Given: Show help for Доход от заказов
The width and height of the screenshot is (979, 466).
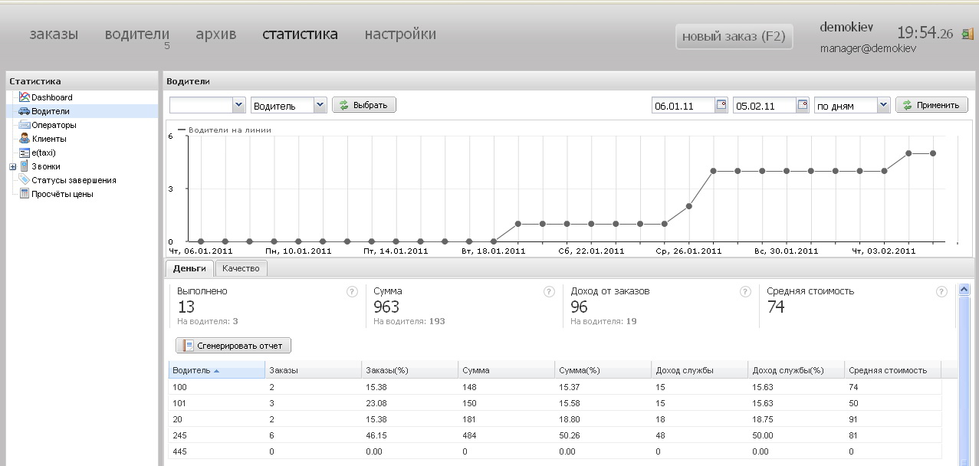Looking at the screenshot, I should tap(745, 291).
